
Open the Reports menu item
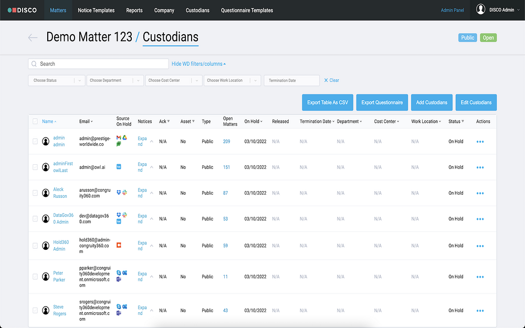point(134,10)
